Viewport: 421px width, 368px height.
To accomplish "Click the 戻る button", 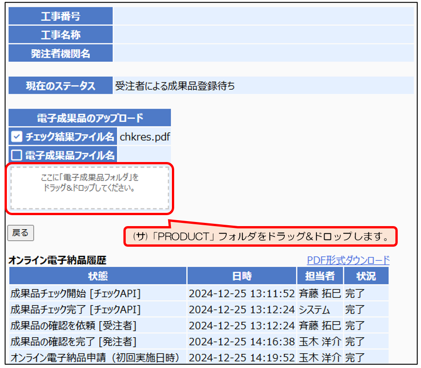I will tap(20, 233).
